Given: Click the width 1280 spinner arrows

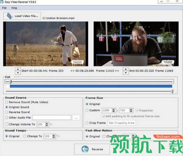Looking at the screenshot, I should (113, 110).
